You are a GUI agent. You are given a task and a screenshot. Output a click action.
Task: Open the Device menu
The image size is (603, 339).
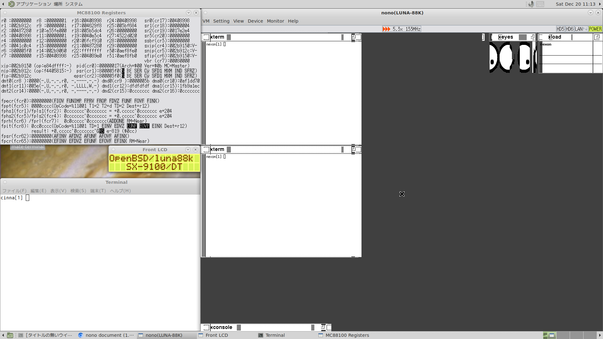tap(255, 21)
